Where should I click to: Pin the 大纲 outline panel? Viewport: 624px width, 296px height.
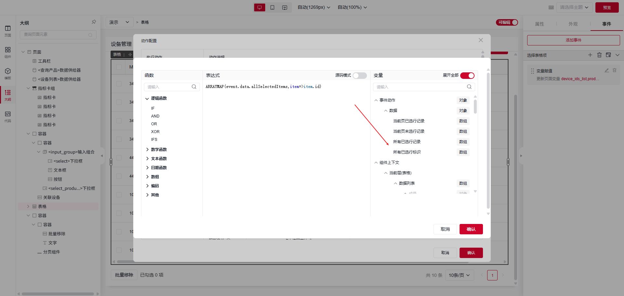coord(94,22)
